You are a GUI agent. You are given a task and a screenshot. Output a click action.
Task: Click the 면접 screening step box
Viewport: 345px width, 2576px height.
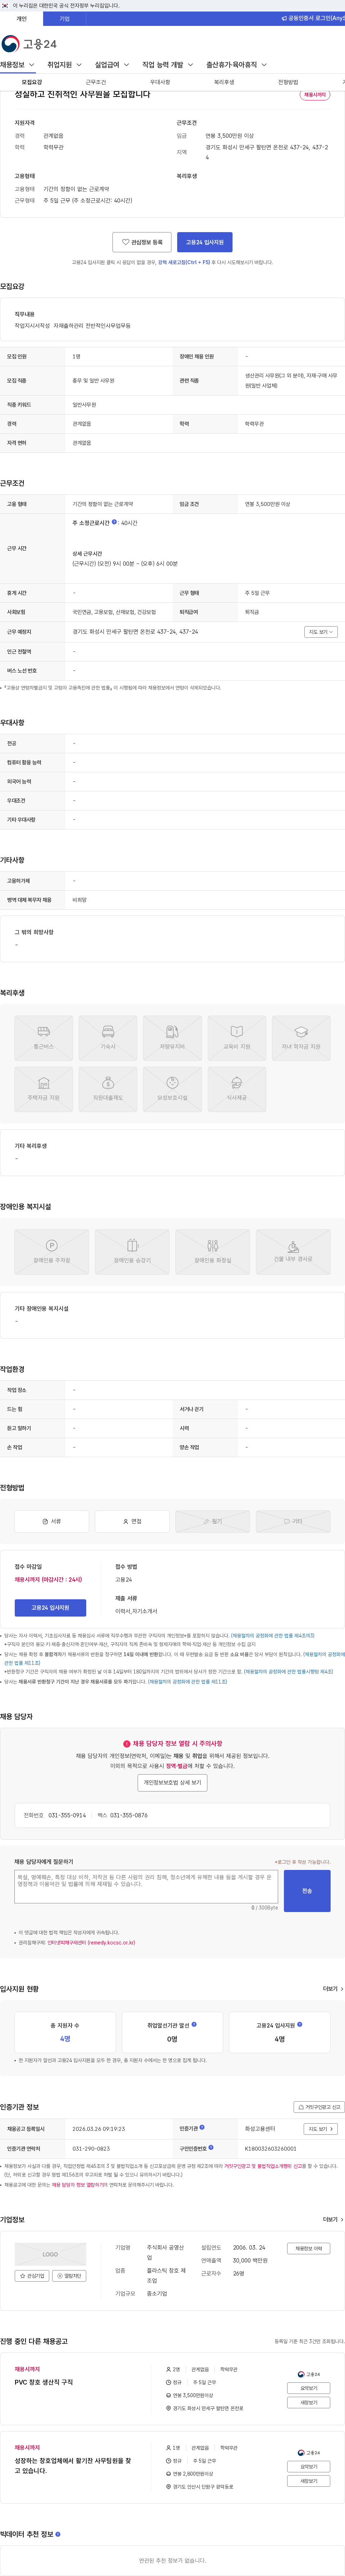[x=132, y=1521]
